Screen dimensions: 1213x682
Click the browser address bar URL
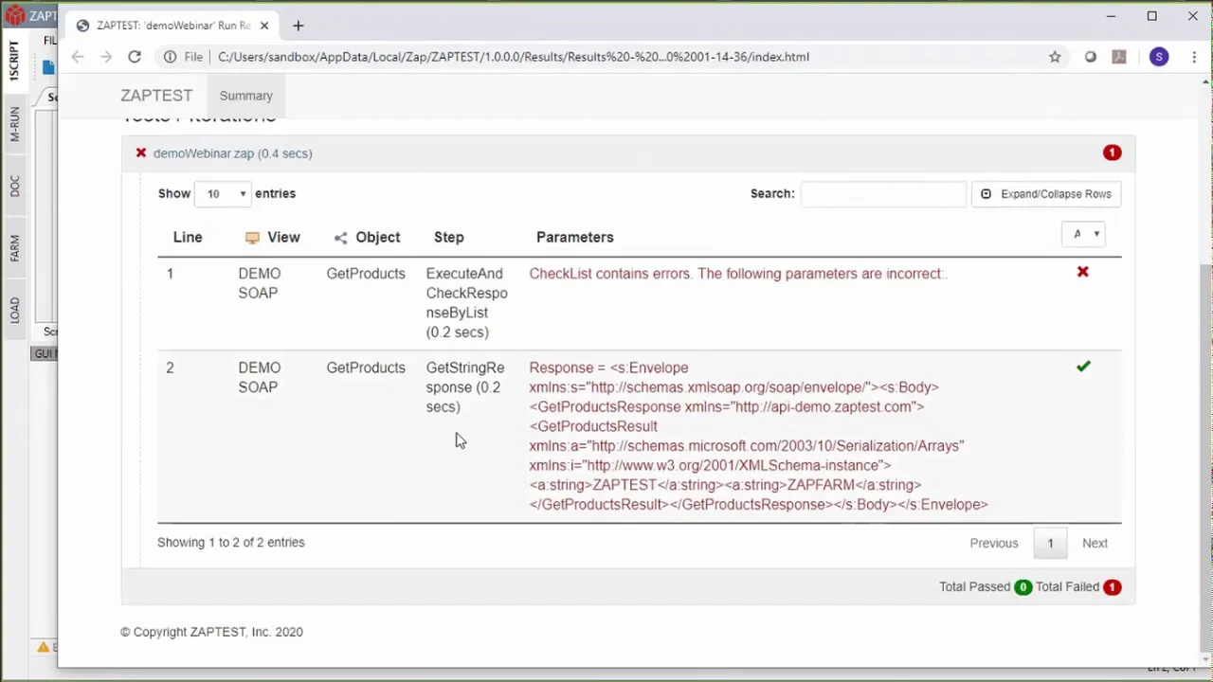click(514, 57)
